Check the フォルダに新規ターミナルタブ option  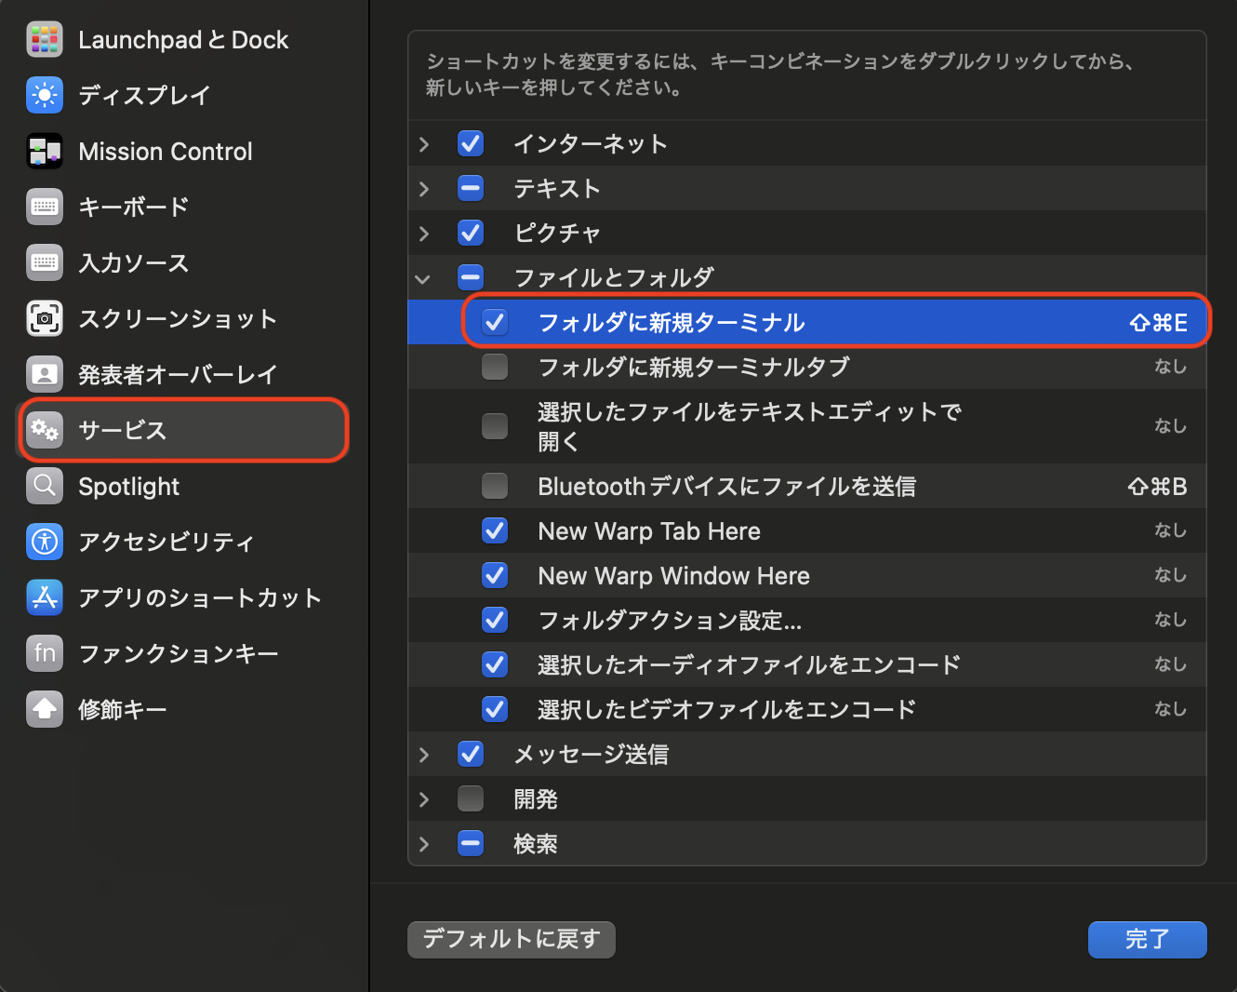tap(495, 367)
